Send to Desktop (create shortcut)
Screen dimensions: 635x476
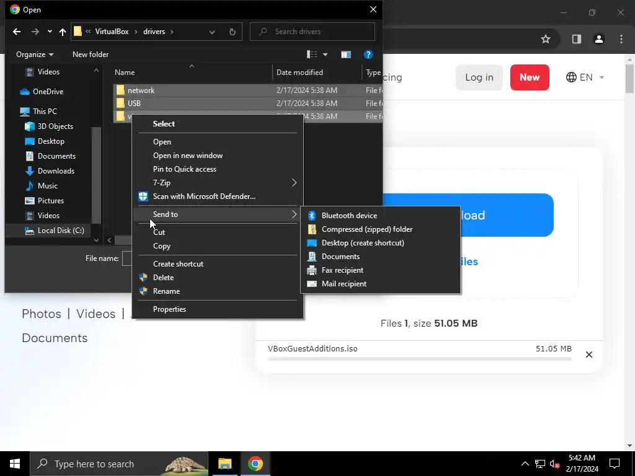380,243
